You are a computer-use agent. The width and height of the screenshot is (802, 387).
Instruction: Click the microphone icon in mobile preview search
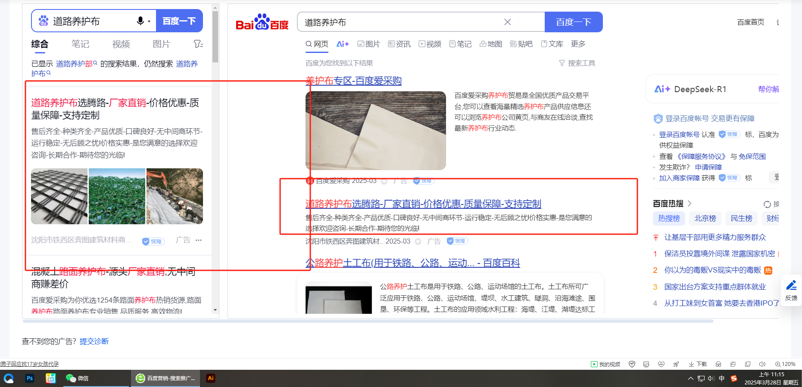[140, 21]
